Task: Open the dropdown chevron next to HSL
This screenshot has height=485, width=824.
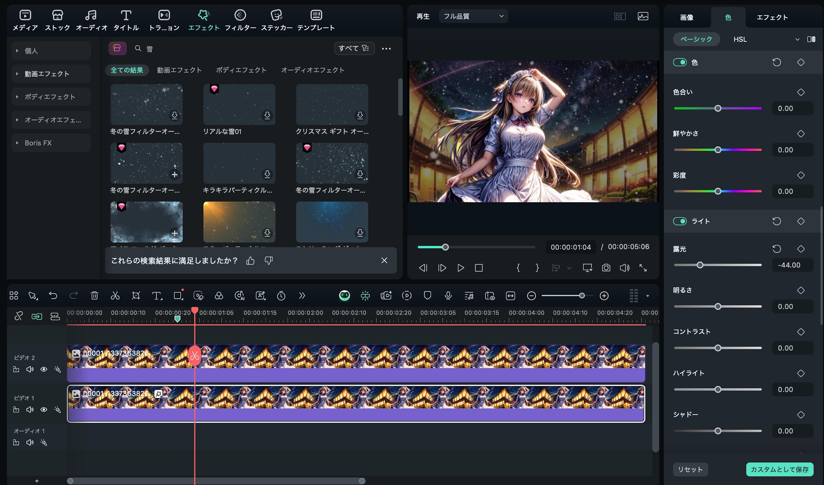Action: [797, 39]
